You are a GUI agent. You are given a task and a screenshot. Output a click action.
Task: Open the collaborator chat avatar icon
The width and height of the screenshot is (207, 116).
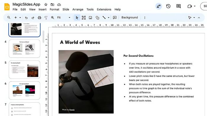(159, 6)
